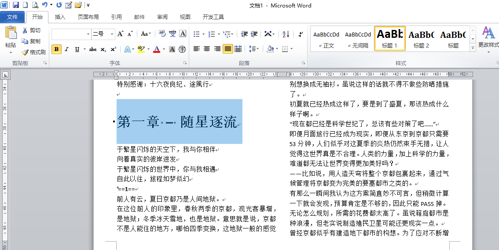The width and height of the screenshot is (499, 250).
Task: Click the ruler tab selector box
Action: pos(6,75)
